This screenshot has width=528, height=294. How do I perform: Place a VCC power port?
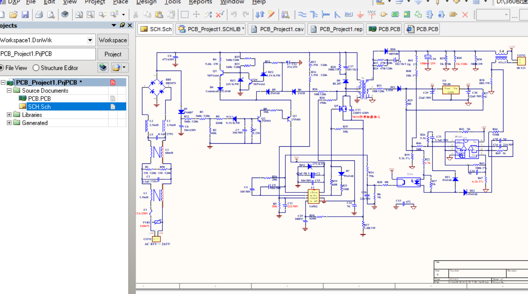pos(372,14)
